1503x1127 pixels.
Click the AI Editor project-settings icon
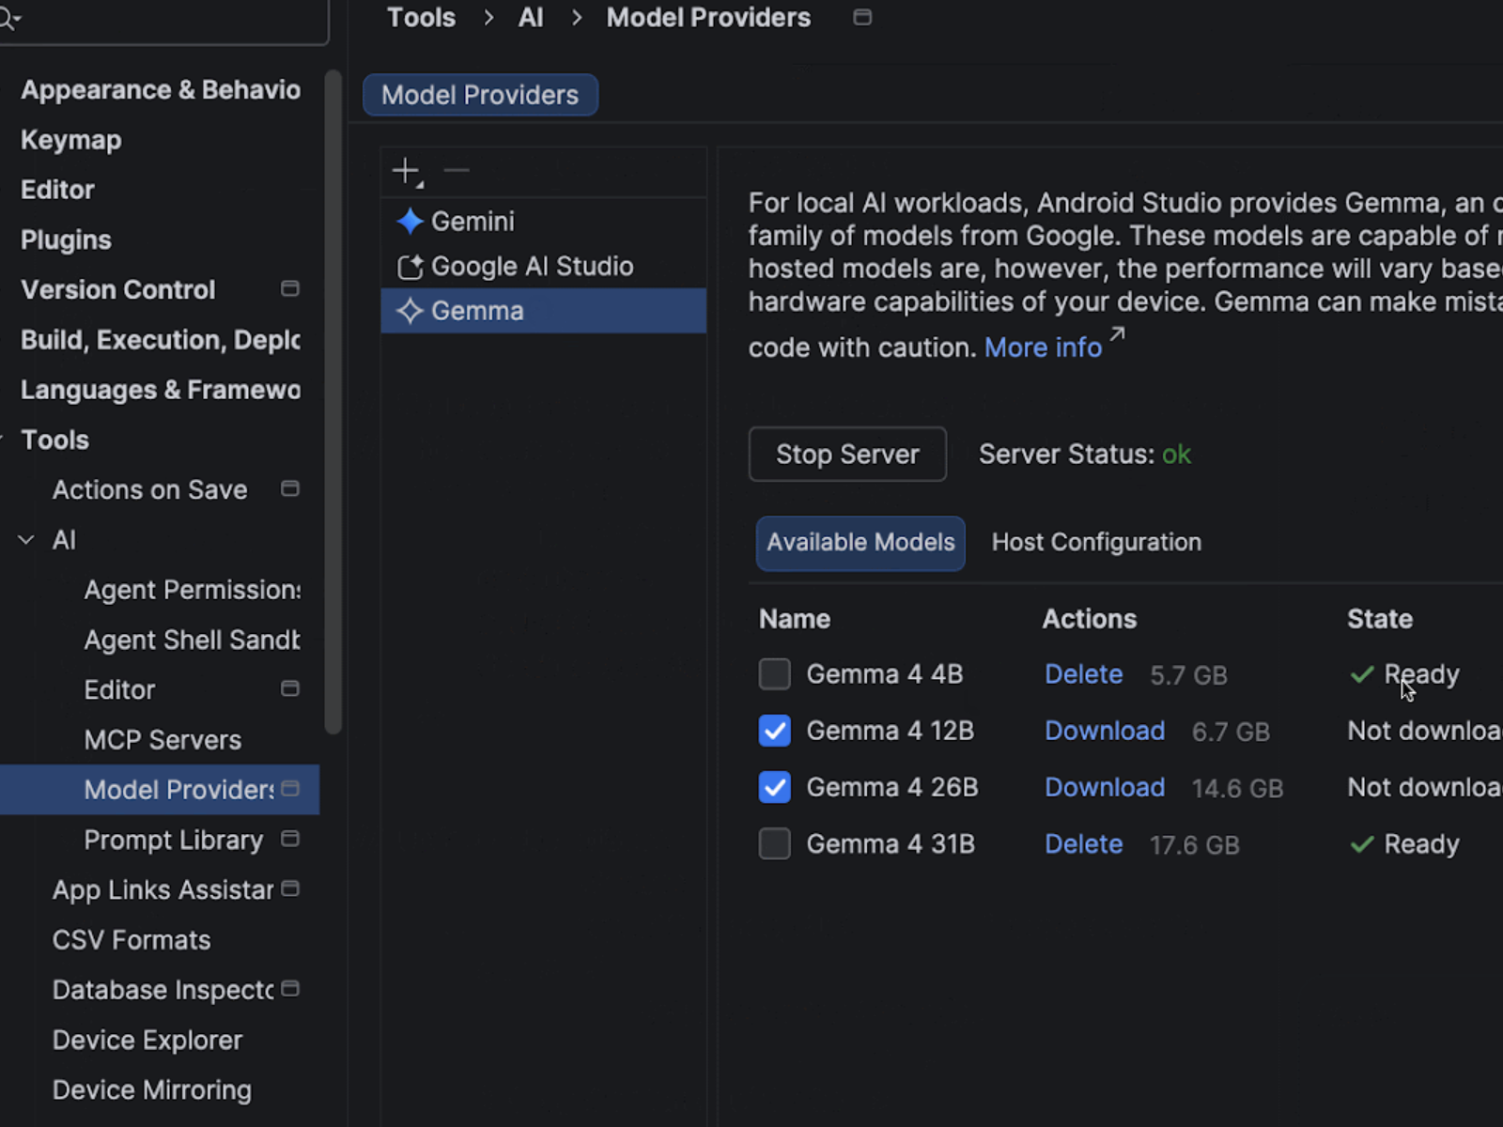tap(290, 688)
